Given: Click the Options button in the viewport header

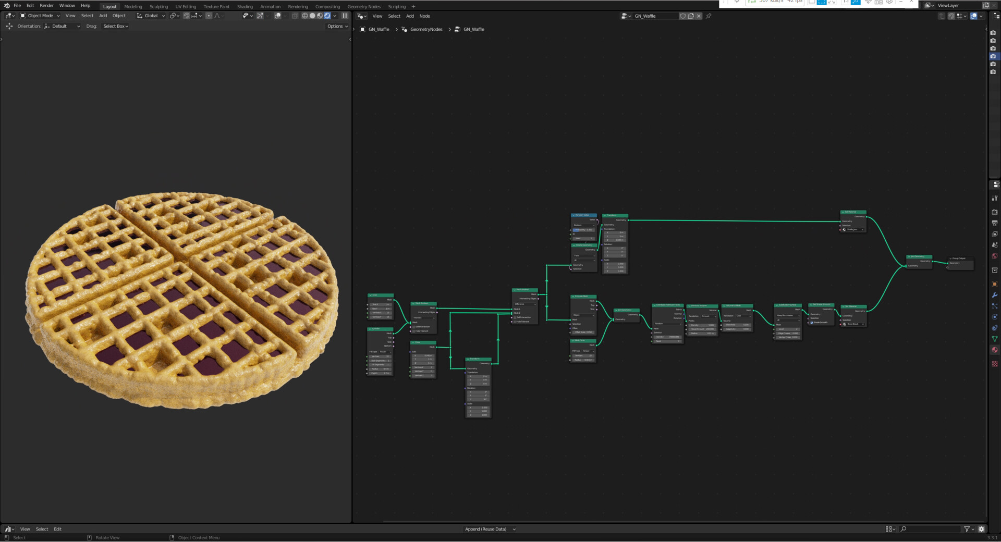Looking at the screenshot, I should tap(336, 26).
